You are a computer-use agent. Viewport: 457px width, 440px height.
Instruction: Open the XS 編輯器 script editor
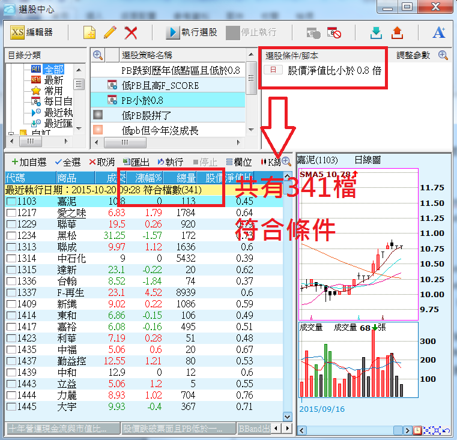tap(33, 32)
